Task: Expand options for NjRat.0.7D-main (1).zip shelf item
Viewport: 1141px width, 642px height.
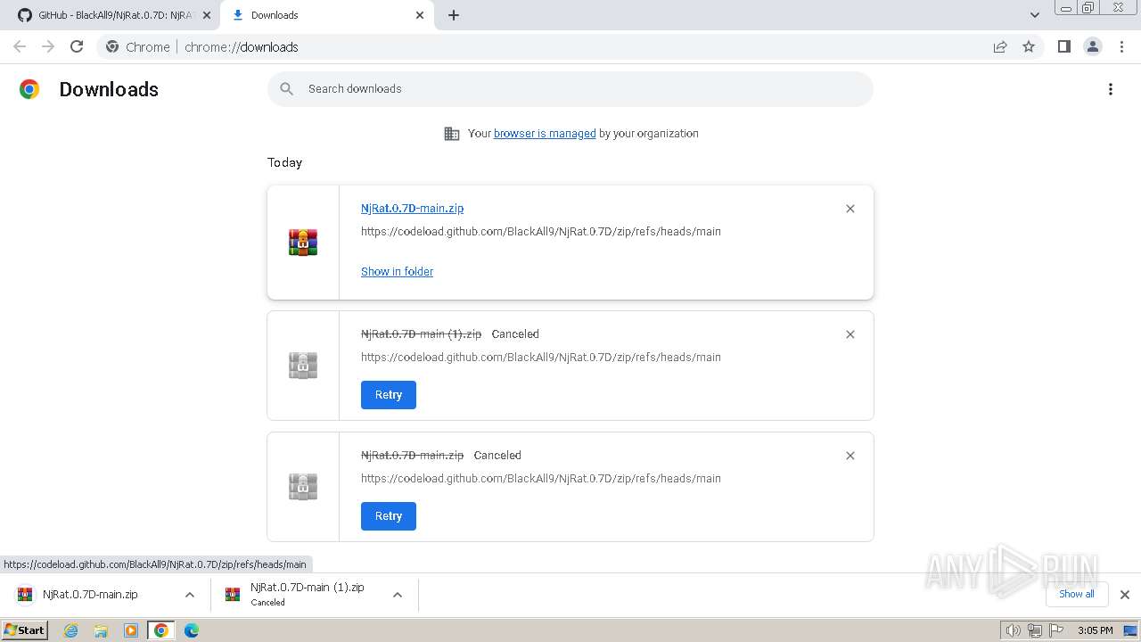Action: click(398, 595)
